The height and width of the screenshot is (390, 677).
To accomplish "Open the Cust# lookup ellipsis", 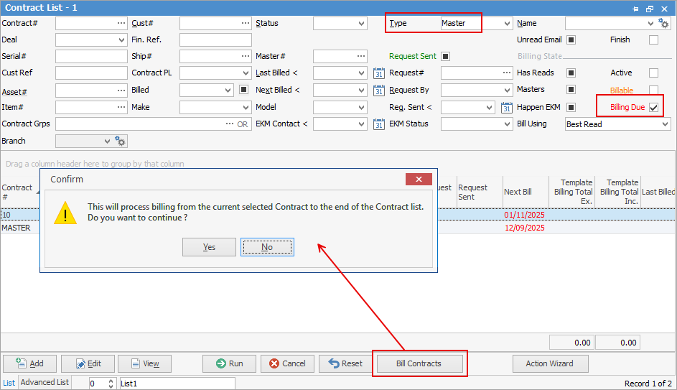I will pyautogui.click(x=246, y=23).
